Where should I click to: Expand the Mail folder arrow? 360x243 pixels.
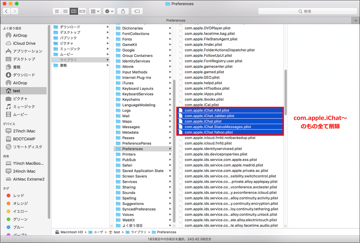(x=170, y=116)
